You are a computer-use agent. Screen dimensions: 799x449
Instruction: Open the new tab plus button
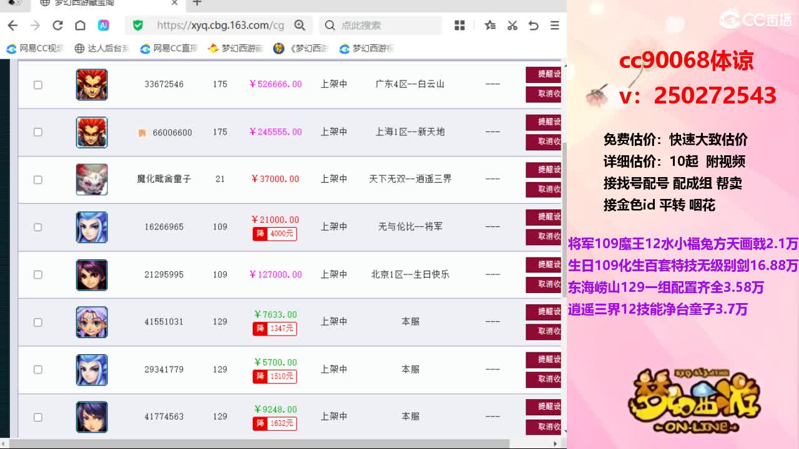tap(197, 3)
